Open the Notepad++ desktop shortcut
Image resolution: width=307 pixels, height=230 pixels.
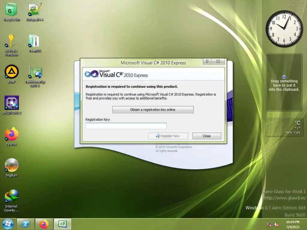coord(35,12)
